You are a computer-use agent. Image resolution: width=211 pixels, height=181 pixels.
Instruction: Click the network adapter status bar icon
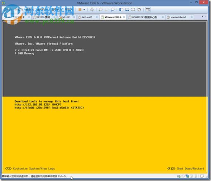point(187,176)
